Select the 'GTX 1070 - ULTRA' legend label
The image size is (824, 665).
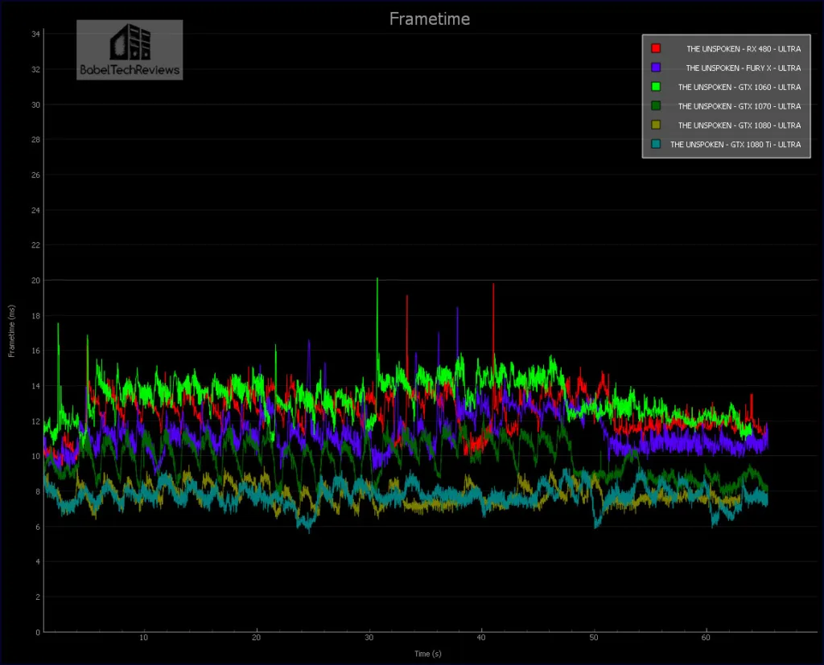(x=739, y=106)
